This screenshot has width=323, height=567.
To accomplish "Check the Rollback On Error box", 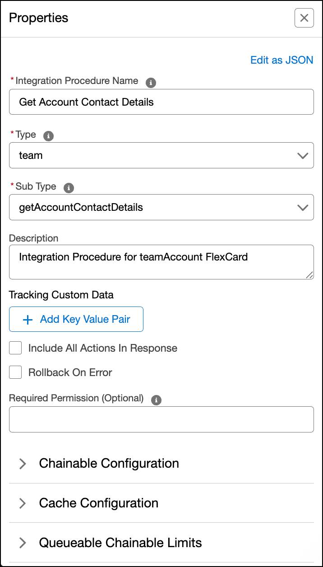I will tap(16, 372).
